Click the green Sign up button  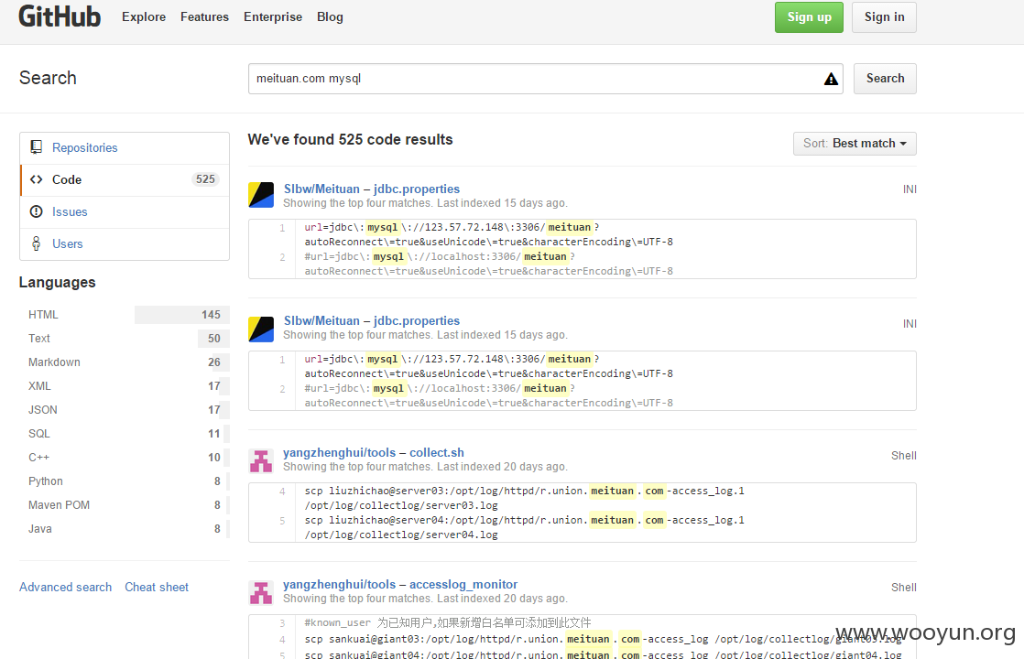[809, 17]
